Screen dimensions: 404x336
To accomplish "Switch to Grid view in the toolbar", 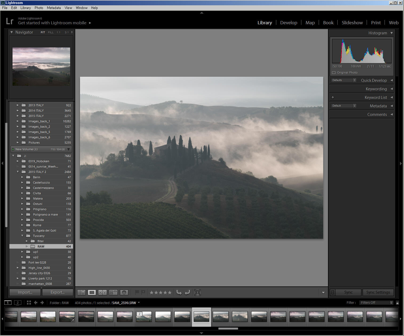I will coord(81,293).
